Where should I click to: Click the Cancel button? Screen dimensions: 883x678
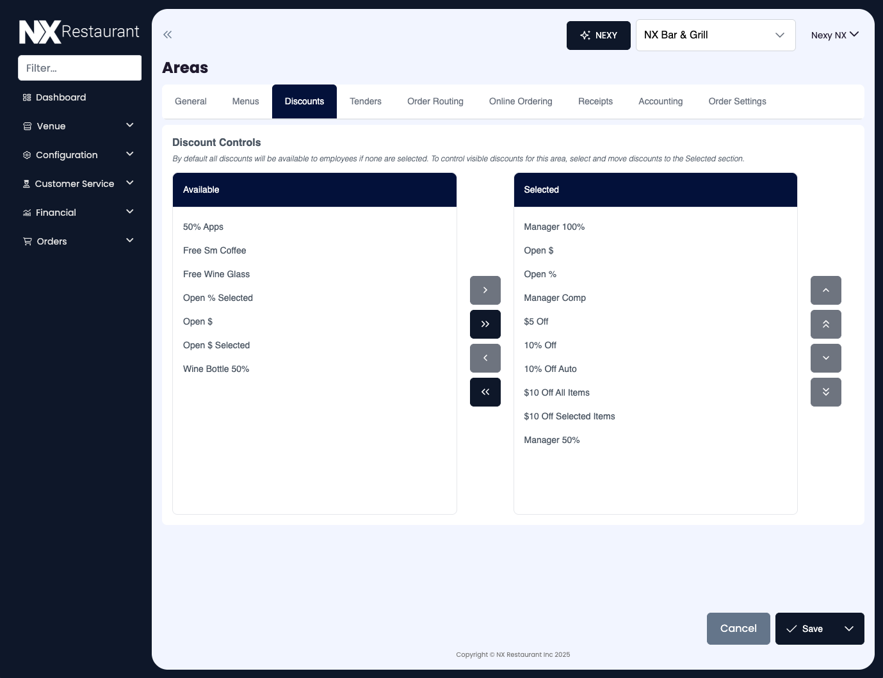pyautogui.click(x=738, y=629)
